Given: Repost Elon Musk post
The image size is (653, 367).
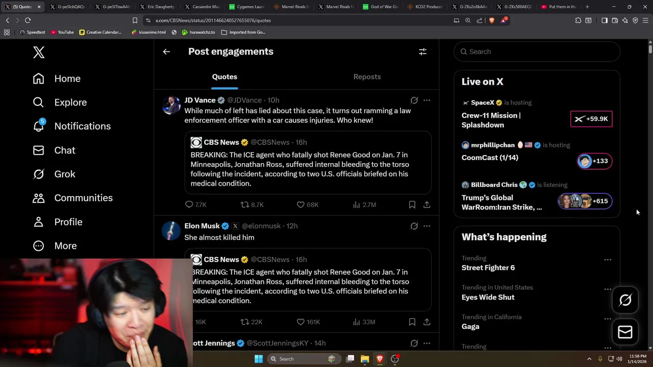Looking at the screenshot, I should point(252,322).
